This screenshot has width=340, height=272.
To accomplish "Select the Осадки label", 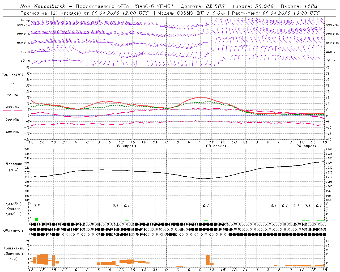I will 14,209.
